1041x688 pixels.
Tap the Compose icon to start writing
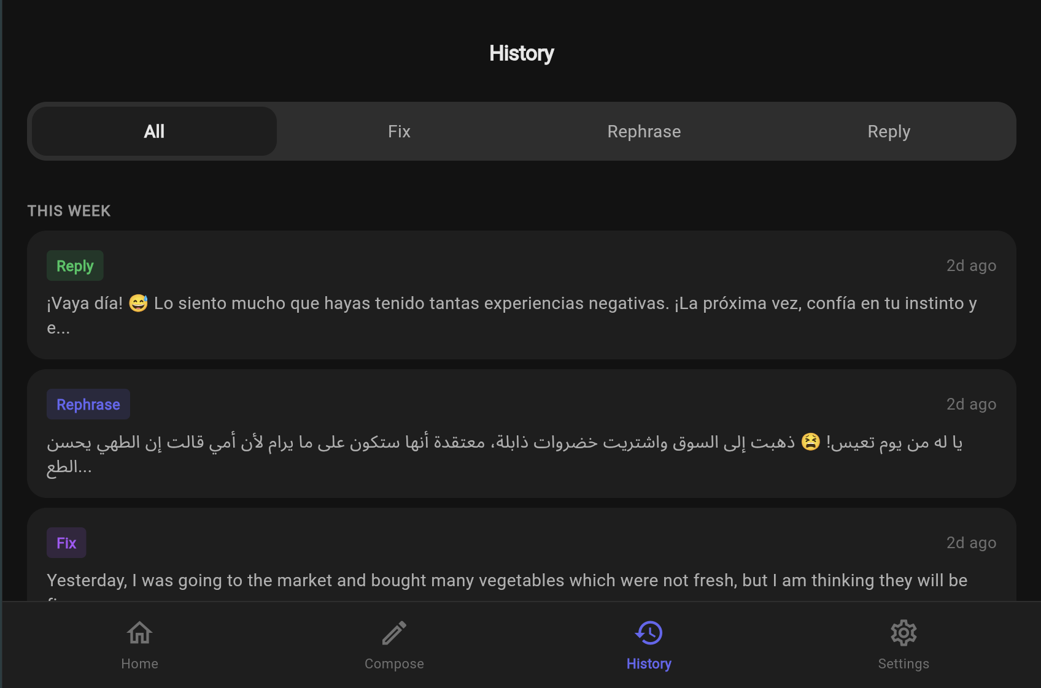coord(394,645)
